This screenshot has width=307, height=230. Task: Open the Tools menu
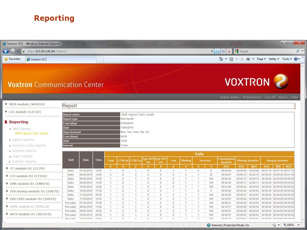pyautogui.click(x=287, y=59)
